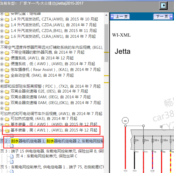174x173 pixels.
Task: Open folder icon for 双离合器变速箱 02E
Action: [x=7, y=92]
